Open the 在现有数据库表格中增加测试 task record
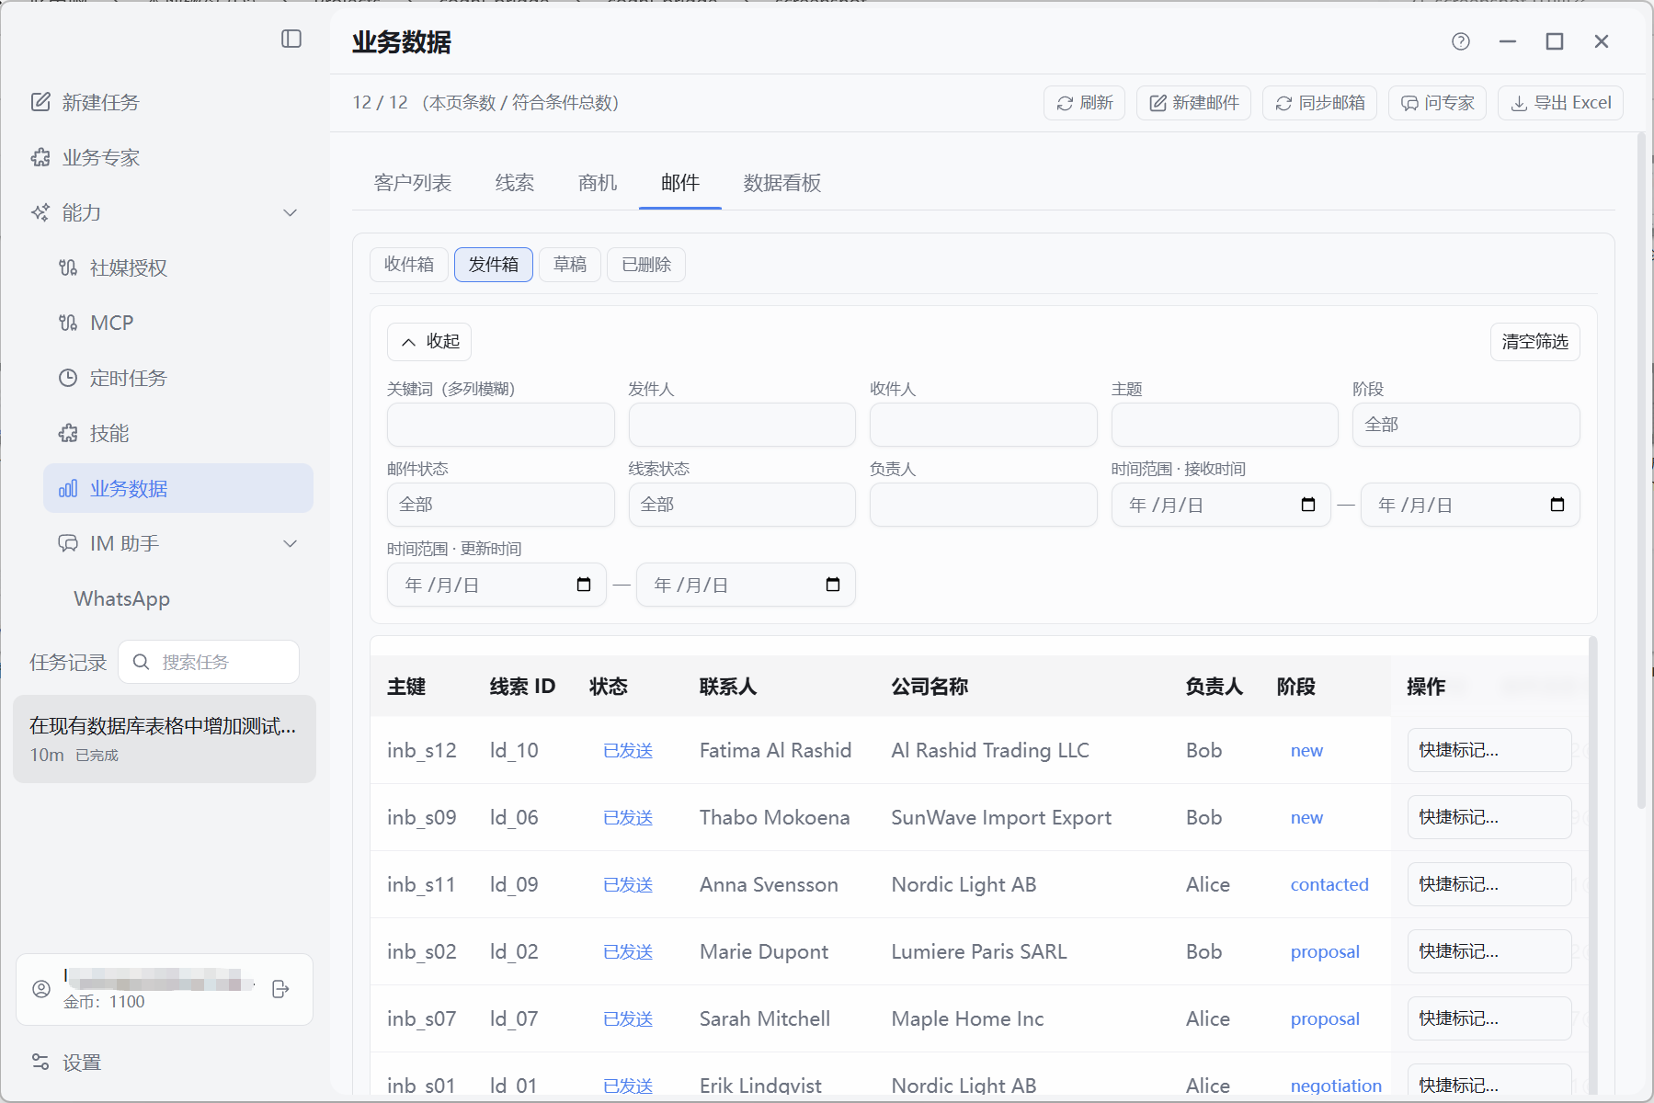The width and height of the screenshot is (1654, 1103). [165, 739]
